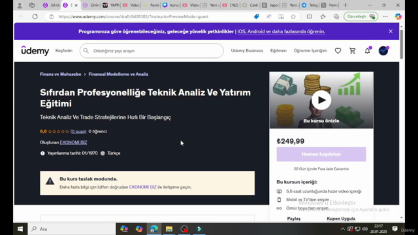
Task: Open the Collections icon
Action: (336, 16)
